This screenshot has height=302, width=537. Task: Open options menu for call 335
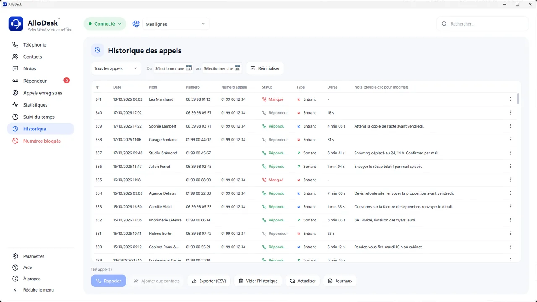tap(510, 180)
